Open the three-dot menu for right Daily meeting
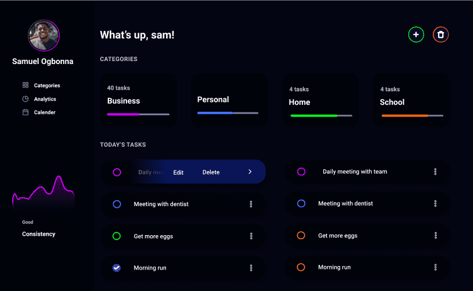The height and width of the screenshot is (291, 473). click(x=435, y=172)
